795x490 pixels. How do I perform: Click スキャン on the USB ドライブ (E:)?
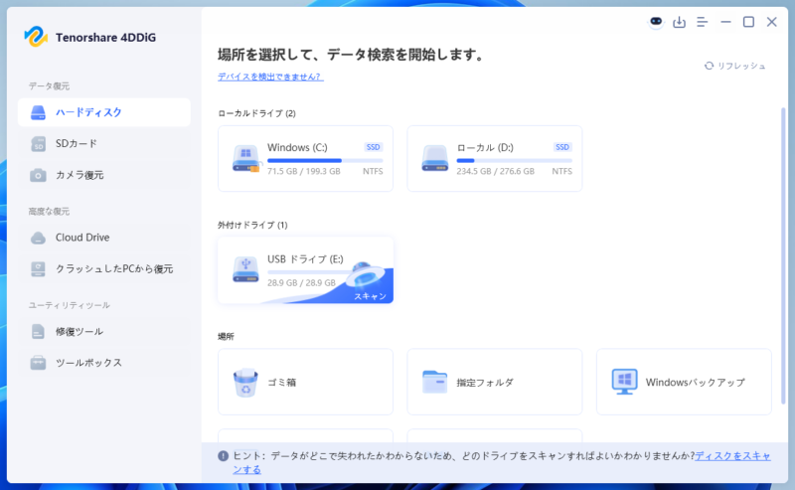click(368, 295)
